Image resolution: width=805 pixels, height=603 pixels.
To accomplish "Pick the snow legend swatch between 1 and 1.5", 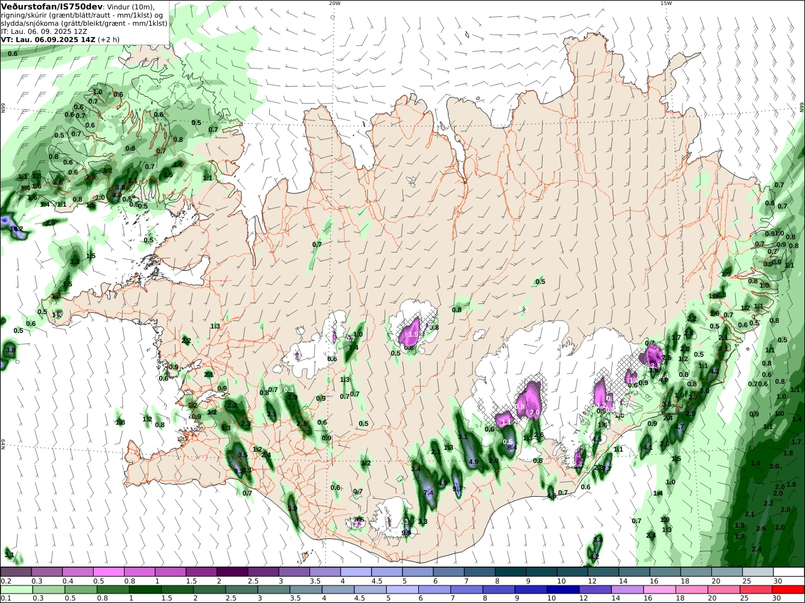I will pyautogui.click(x=170, y=572).
